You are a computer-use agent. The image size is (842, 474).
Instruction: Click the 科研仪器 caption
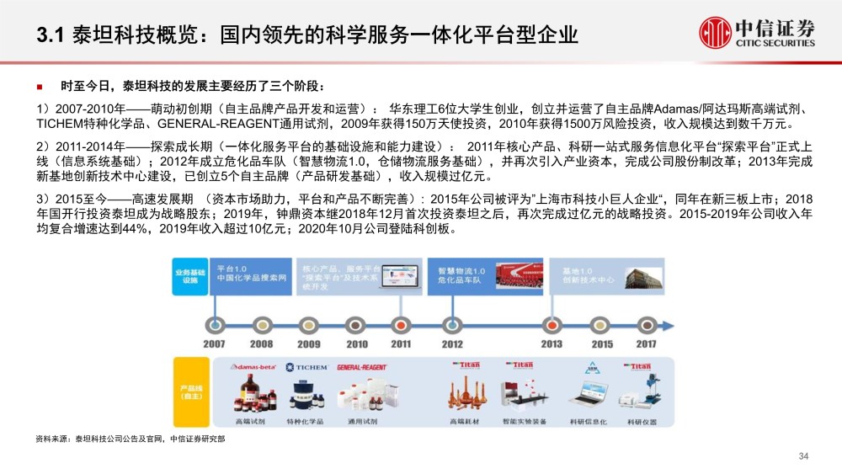(x=642, y=422)
